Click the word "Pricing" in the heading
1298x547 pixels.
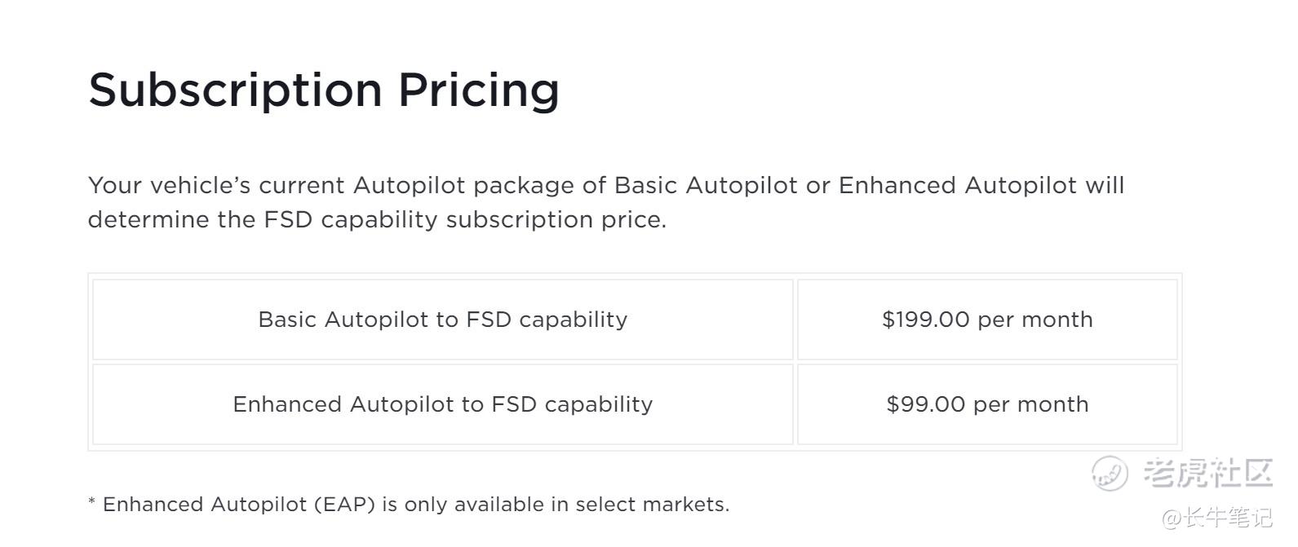pyautogui.click(x=478, y=90)
